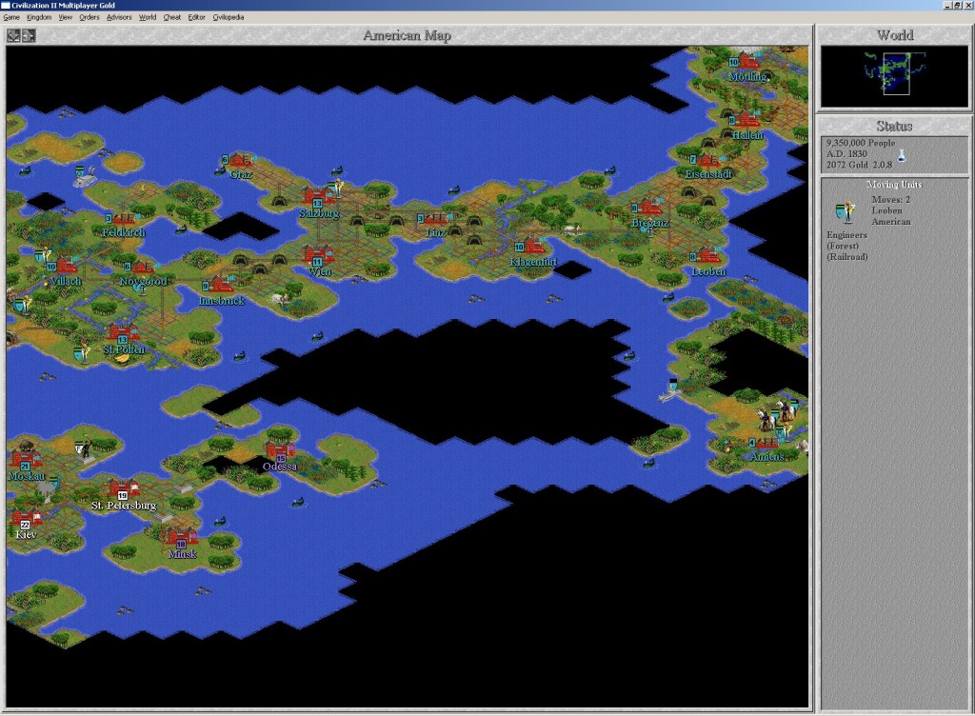Open the Advisors menu
The height and width of the screenshot is (716, 975).
click(x=119, y=17)
